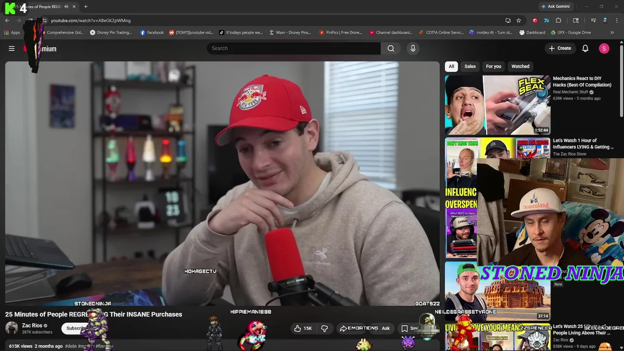Image resolution: width=624 pixels, height=351 pixels.
Task: Open the YouTube hamburger guide menu
Action: point(12,48)
